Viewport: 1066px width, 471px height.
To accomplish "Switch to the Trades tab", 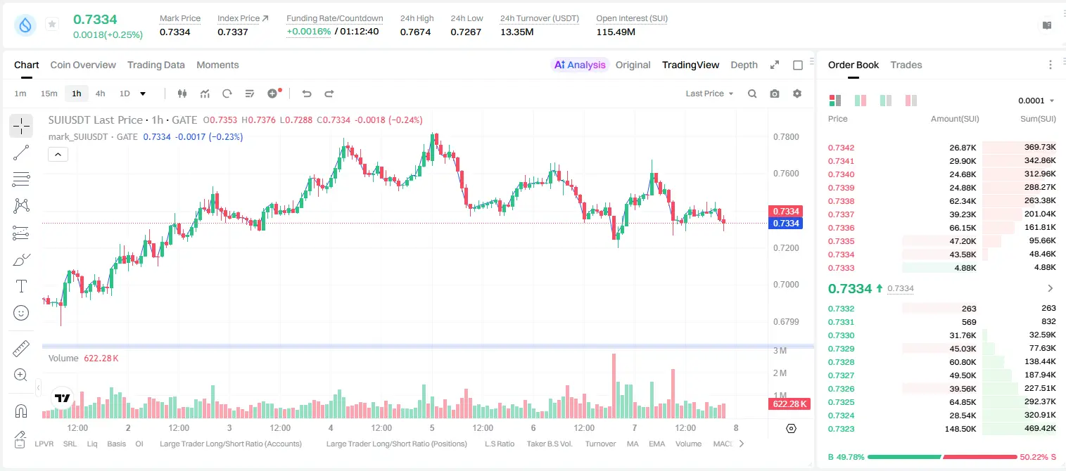I will coord(906,65).
